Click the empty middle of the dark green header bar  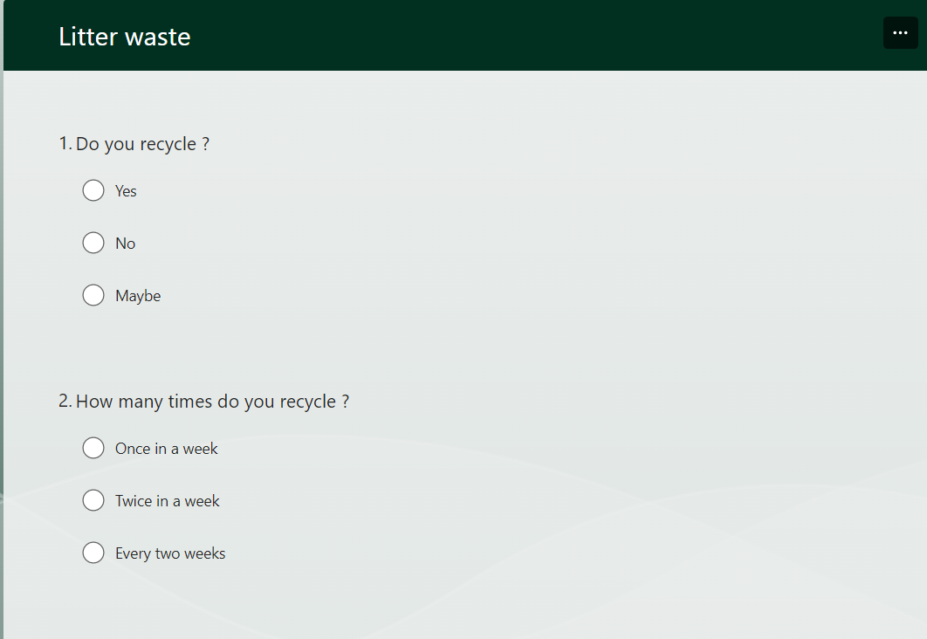click(524, 37)
